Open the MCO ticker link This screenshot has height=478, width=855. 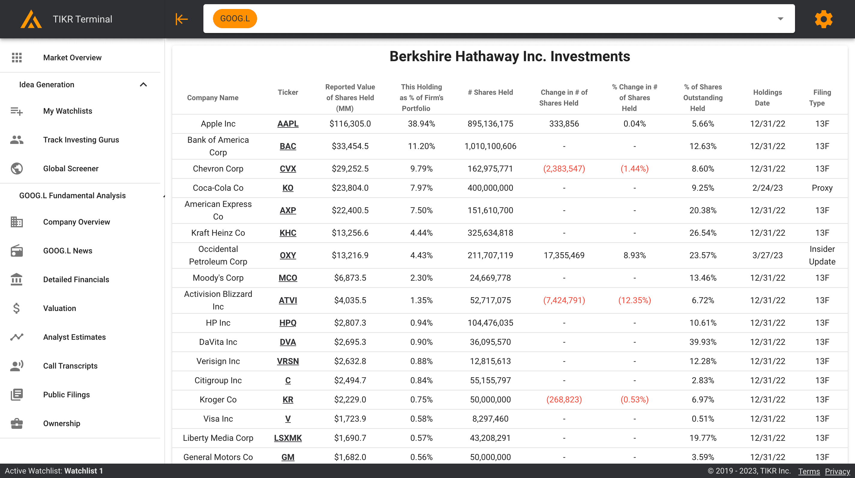[x=288, y=278]
